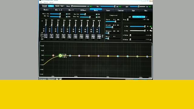This screenshot has width=194, height=109.
Task: Click the compressor Attack slider
Action: [x=113, y=27]
